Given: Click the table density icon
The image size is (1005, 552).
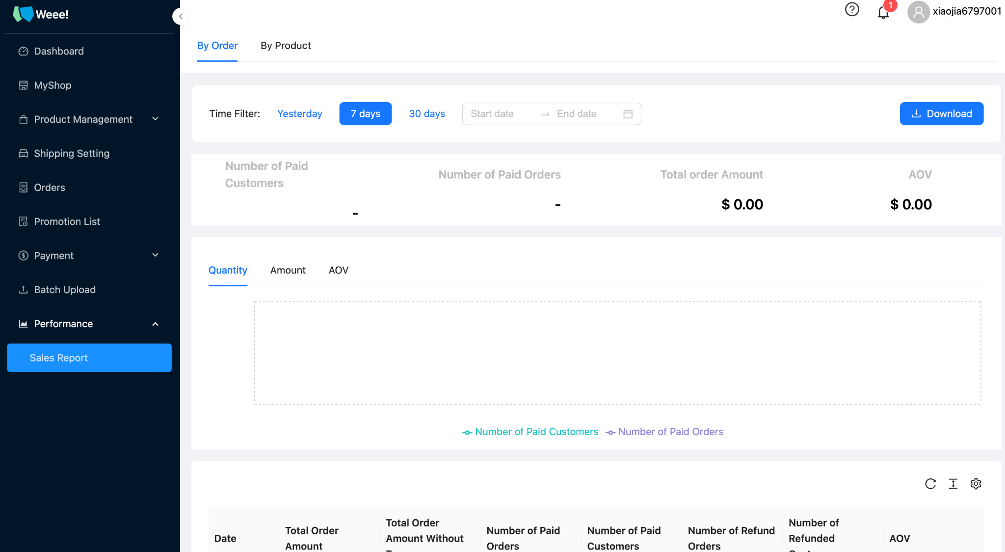Looking at the screenshot, I should point(953,484).
